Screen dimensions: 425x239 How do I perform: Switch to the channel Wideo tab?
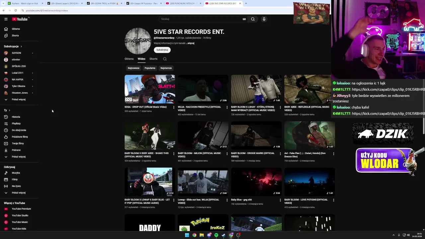click(141, 59)
